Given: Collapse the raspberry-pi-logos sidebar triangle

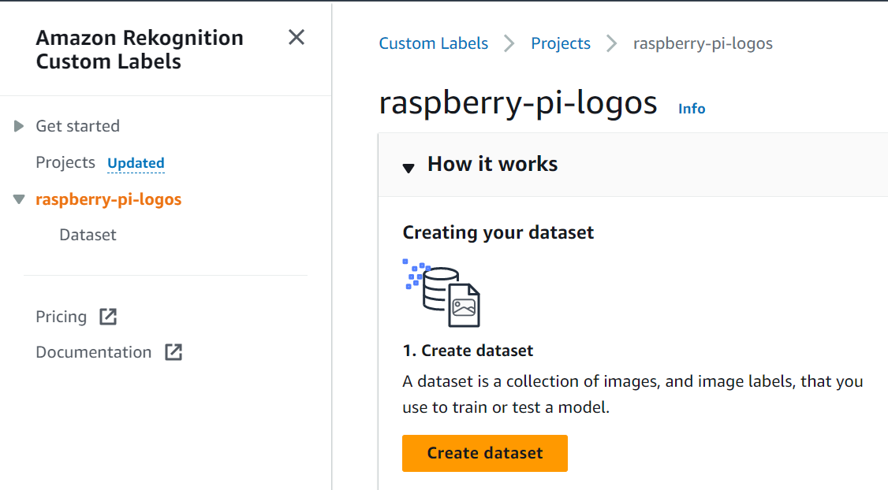Looking at the screenshot, I should click(x=19, y=199).
